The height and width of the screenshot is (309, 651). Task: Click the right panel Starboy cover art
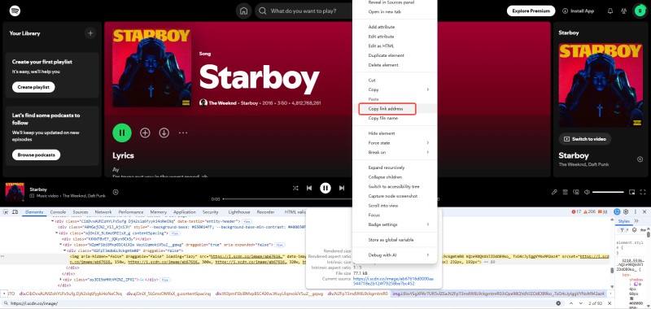tap(600, 85)
